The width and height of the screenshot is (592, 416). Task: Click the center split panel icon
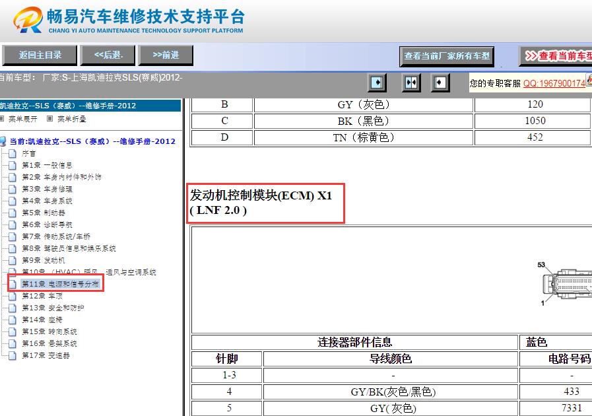(x=411, y=83)
